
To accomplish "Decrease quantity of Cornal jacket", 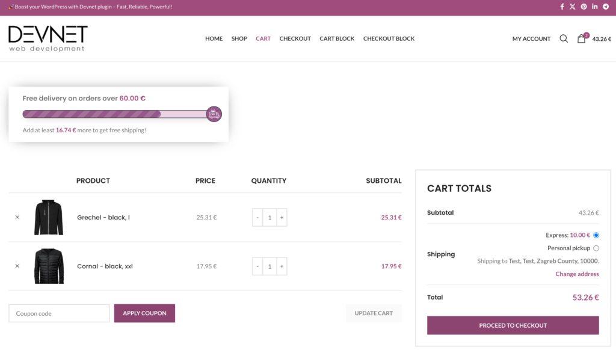I will click(257, 266).
